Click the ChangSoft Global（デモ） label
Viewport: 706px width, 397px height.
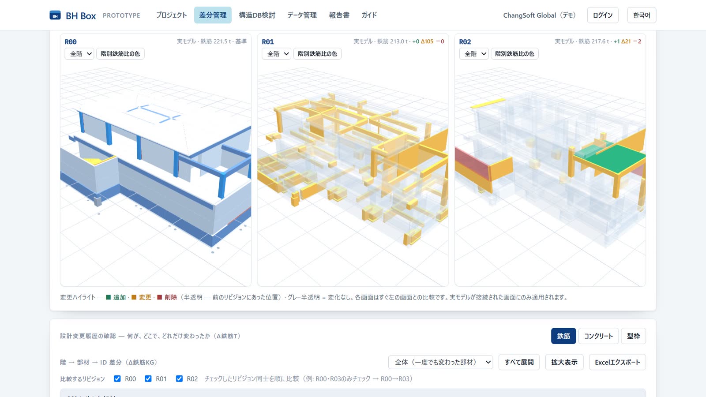pos(539,15)
